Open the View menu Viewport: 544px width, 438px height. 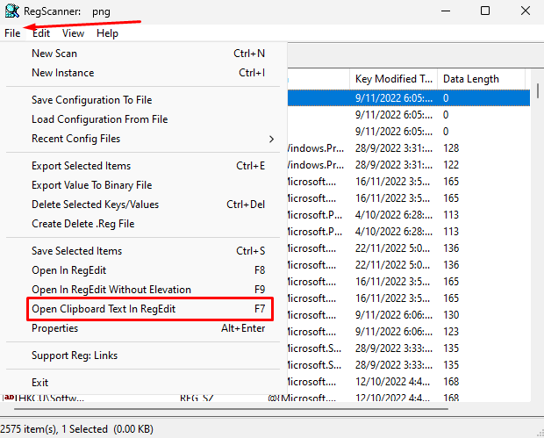pyautogui.click(x=73, y=33)
